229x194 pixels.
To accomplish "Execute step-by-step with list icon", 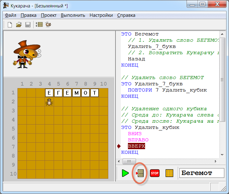I will pos(140,173).
